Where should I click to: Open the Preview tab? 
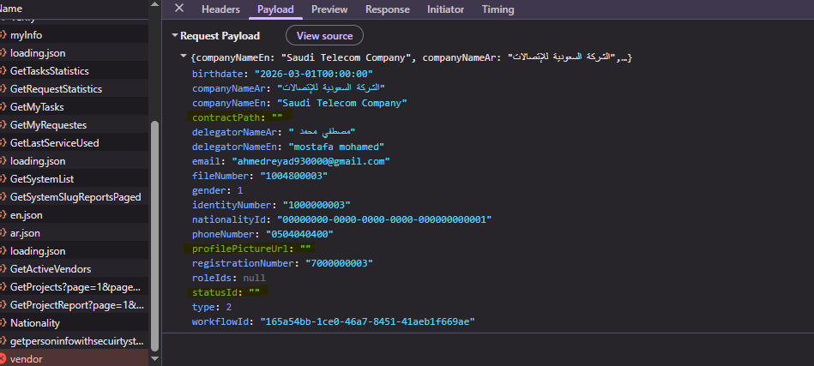click(329, 9)
